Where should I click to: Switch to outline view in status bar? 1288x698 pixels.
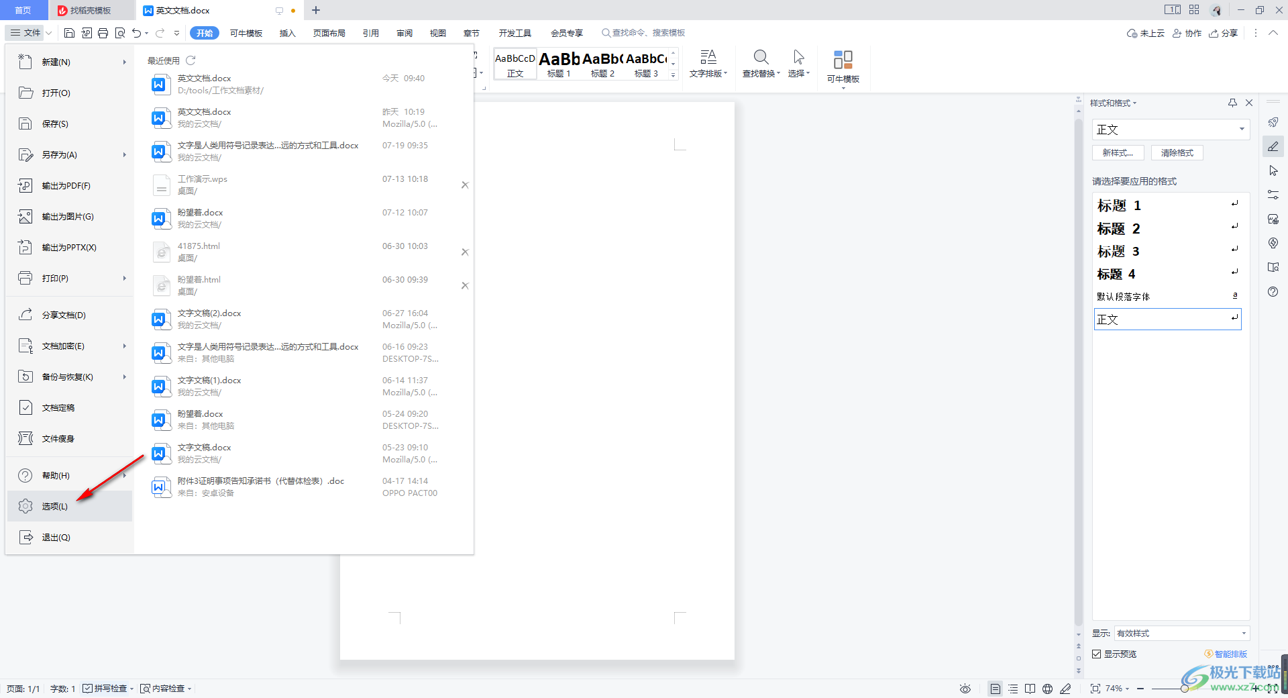click(1013, 689)
